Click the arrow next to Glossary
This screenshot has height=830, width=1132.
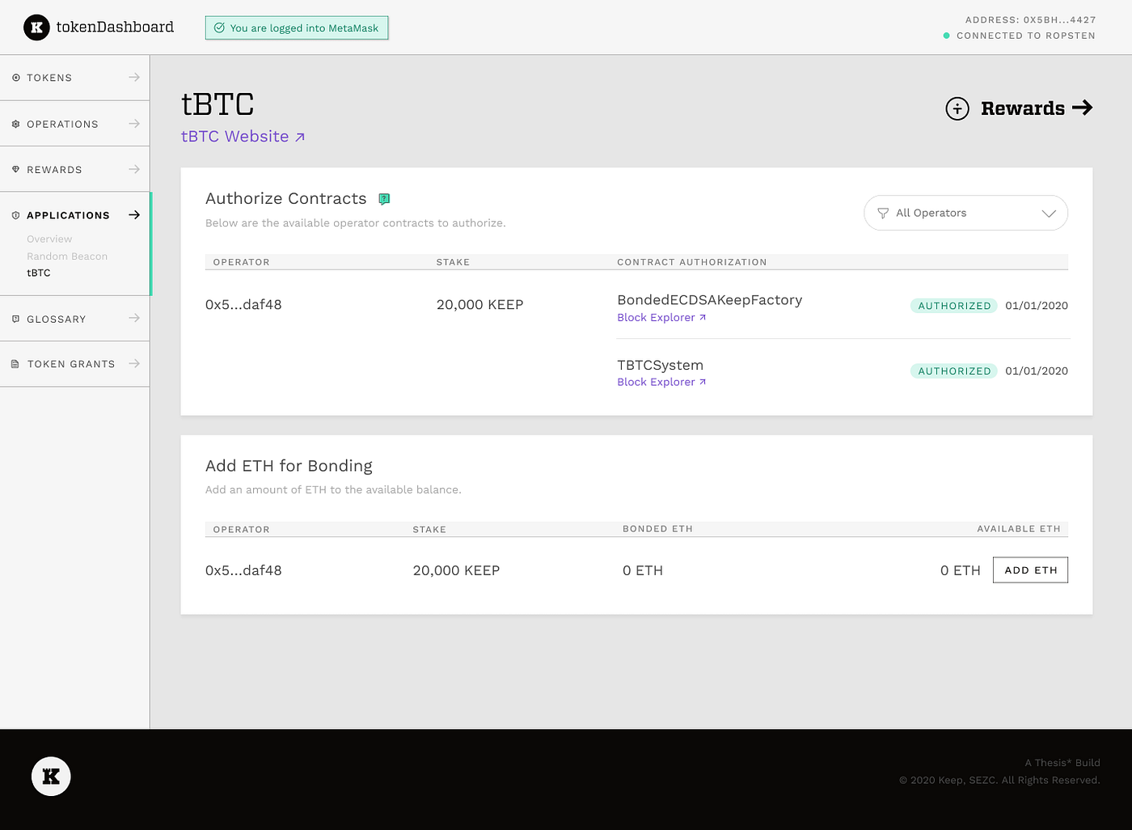click(134, 318)
